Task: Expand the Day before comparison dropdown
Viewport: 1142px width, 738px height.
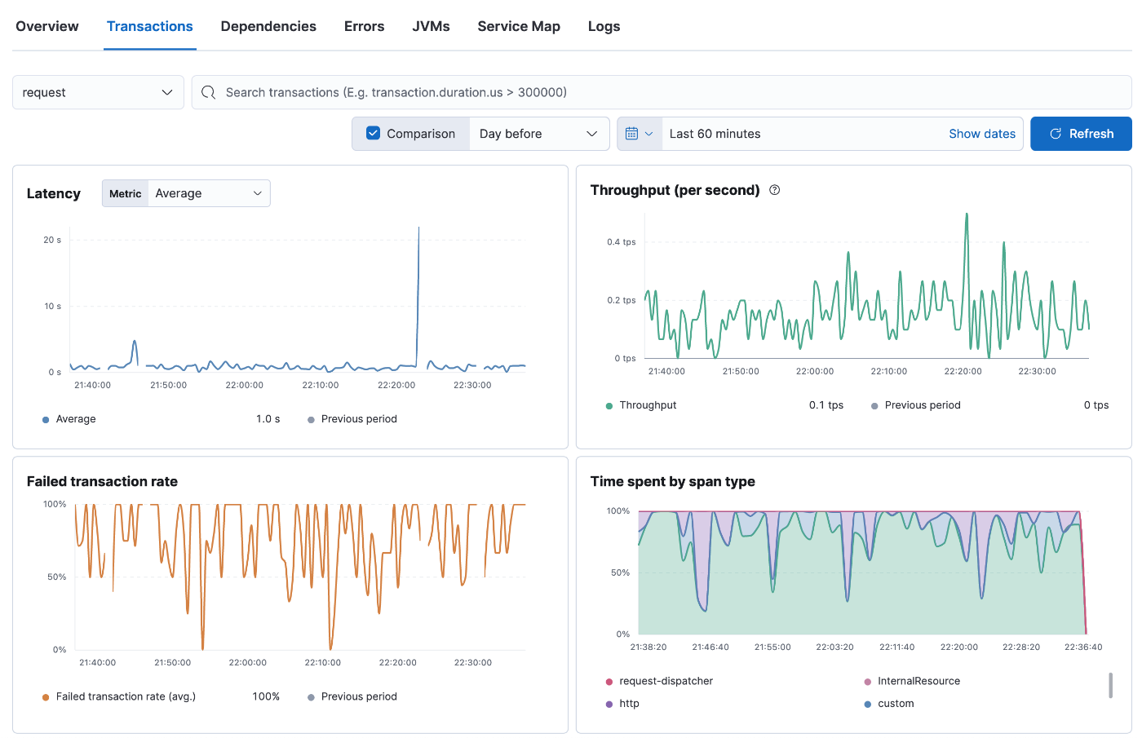Action: coord(538,134)
